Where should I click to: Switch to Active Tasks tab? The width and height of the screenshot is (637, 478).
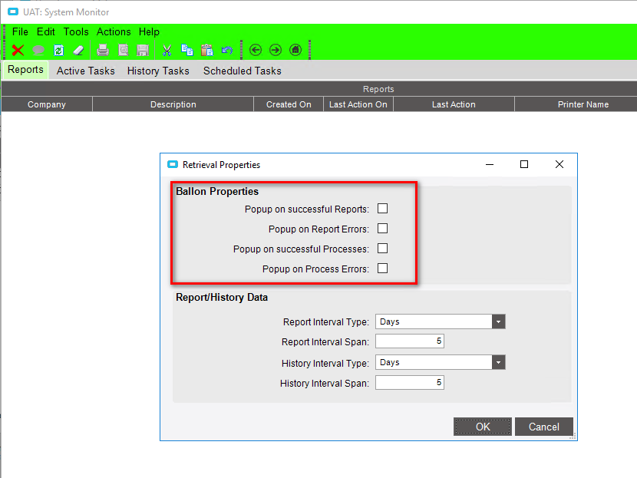(x=86, y=71)
